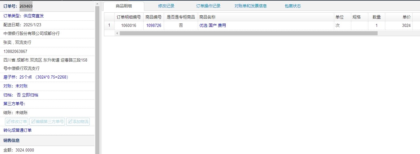Click the 结账：未结账 status text
Screen dimensions: 420x154
[x=15, y=113]
